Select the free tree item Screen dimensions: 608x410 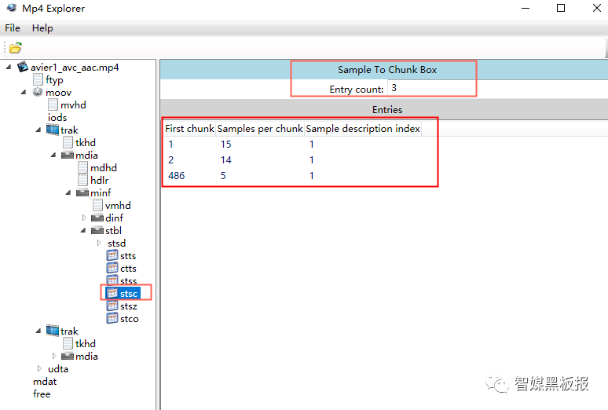point(42,394)
